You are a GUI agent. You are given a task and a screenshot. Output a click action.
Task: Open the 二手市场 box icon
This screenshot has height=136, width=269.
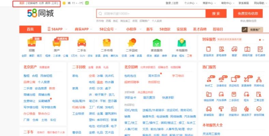[107, 42]
